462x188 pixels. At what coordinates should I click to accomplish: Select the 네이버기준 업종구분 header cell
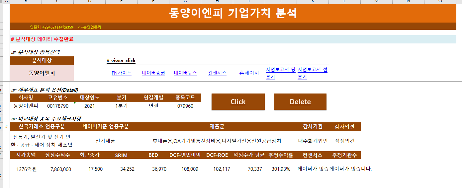coord(105,127)
